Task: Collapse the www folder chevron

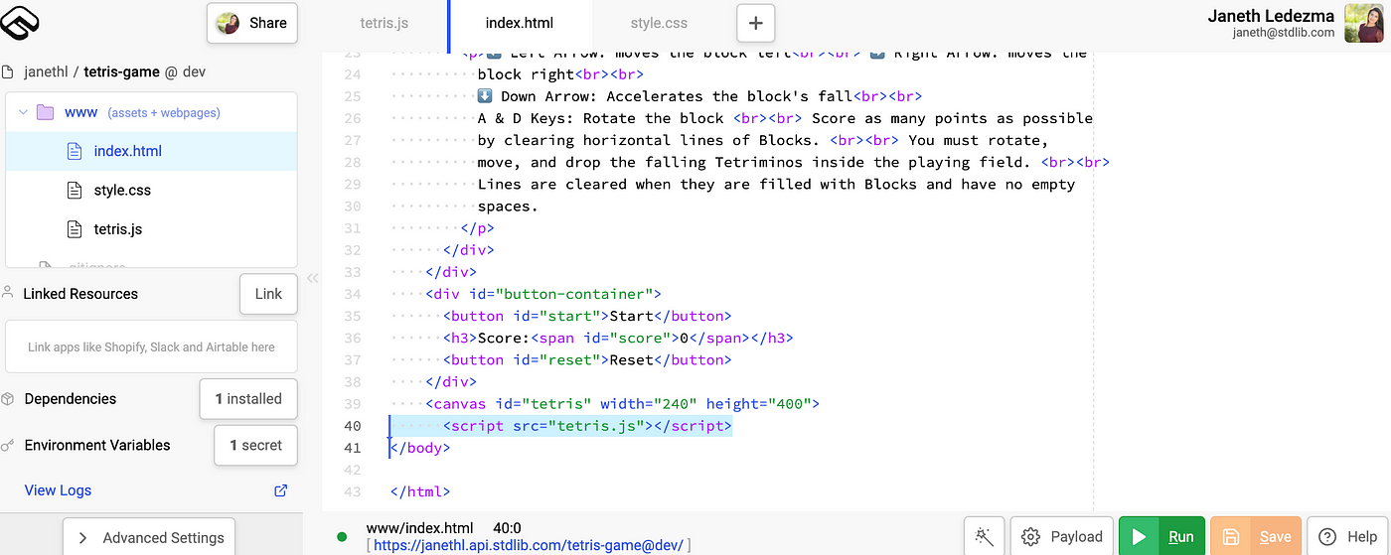Action: click(23, 112)
